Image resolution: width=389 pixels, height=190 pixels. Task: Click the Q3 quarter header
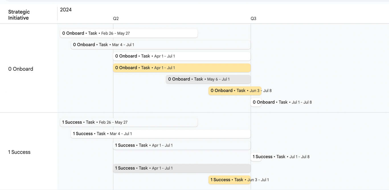(253, 18)
